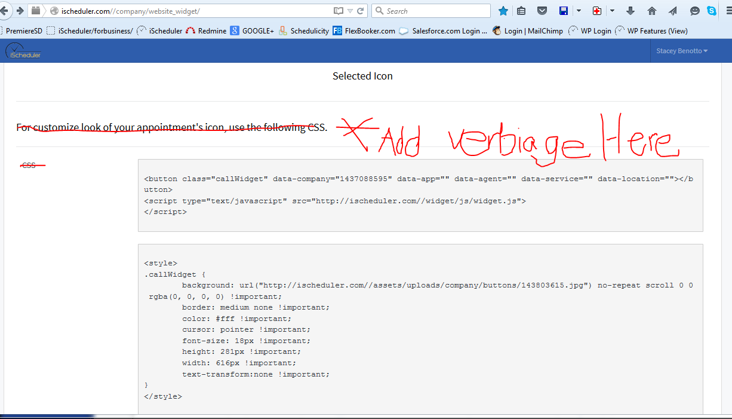The height and width of the screenshot is (419, 732).
Task: Click the address bar URL
Action: pos(130,11)
